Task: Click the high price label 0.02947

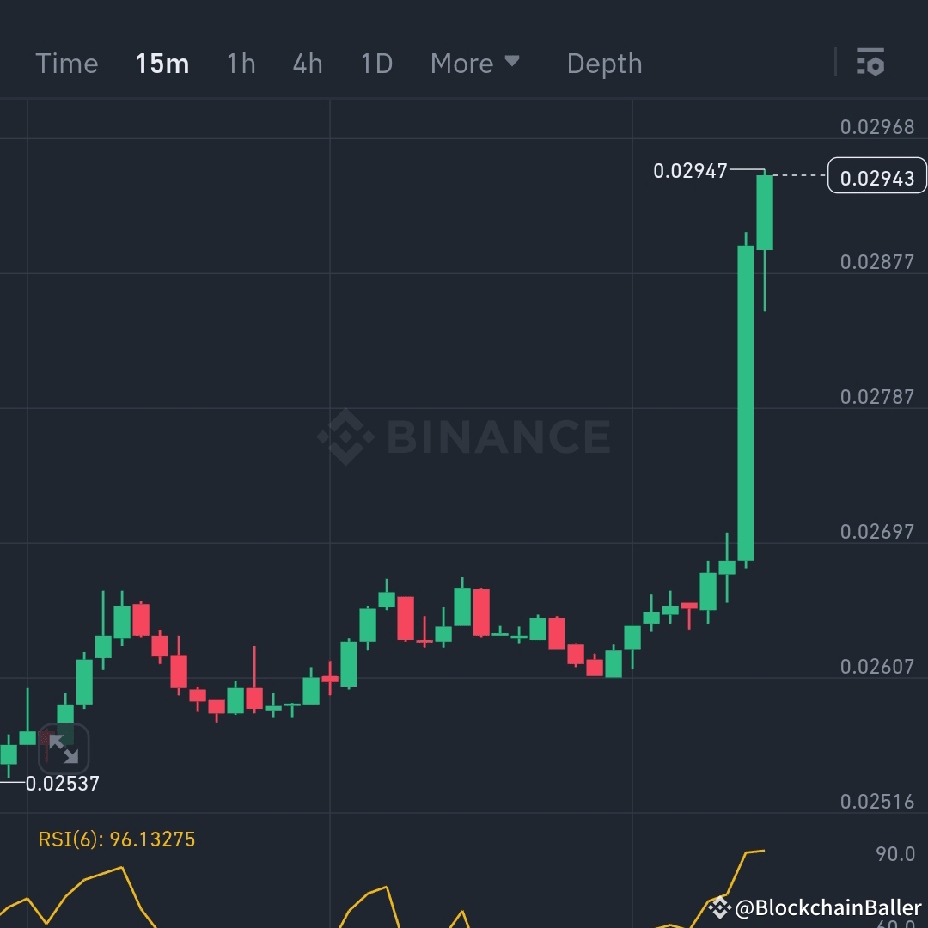Action: 693,170
